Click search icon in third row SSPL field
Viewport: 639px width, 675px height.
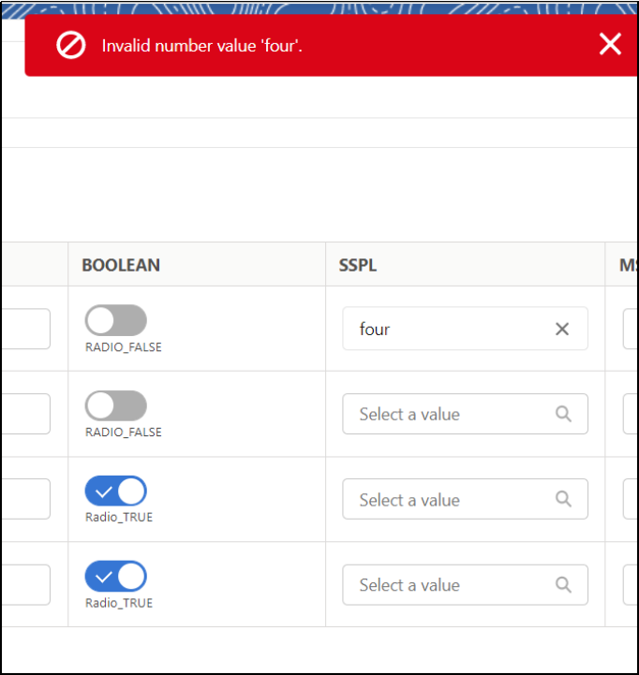(x=563, y=499)
